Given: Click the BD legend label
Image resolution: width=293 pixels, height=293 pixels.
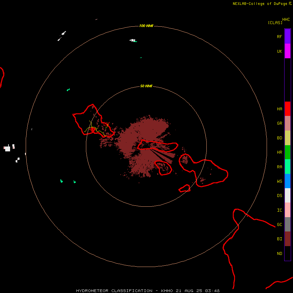Looking at the screenshot, I should click(280, 138).
